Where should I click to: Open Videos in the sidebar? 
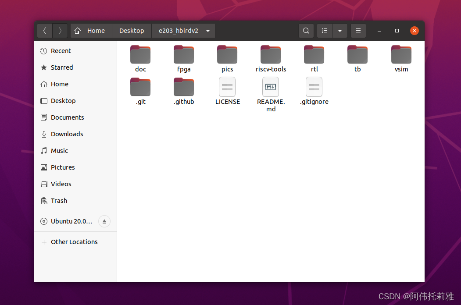75,184
